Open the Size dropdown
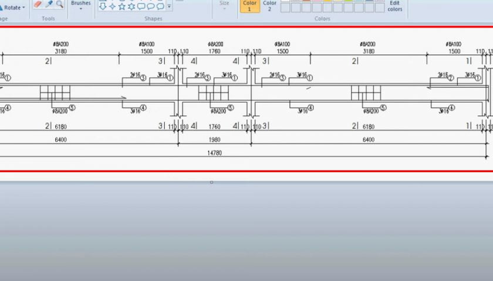 tap(224, 6)
